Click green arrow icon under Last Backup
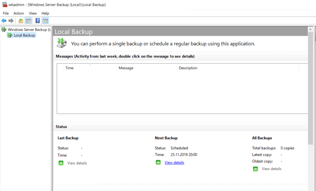Screen dimensions: 316x191 point(61,163)
